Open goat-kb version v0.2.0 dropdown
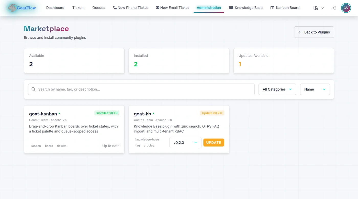This screenshot has height=199, width=358. coord(185,142)
